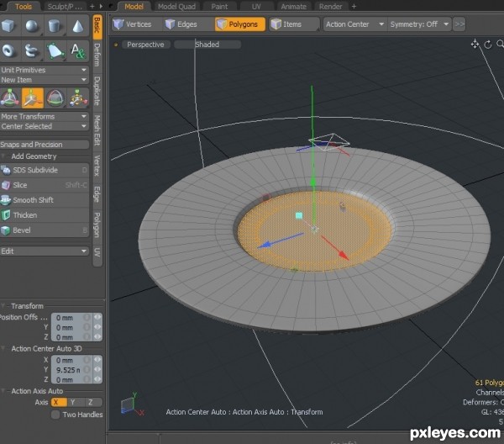This screenshot has height=444, width=504.
Task: Click the Action Center Z slider arrows
Action: coord(97,379)
